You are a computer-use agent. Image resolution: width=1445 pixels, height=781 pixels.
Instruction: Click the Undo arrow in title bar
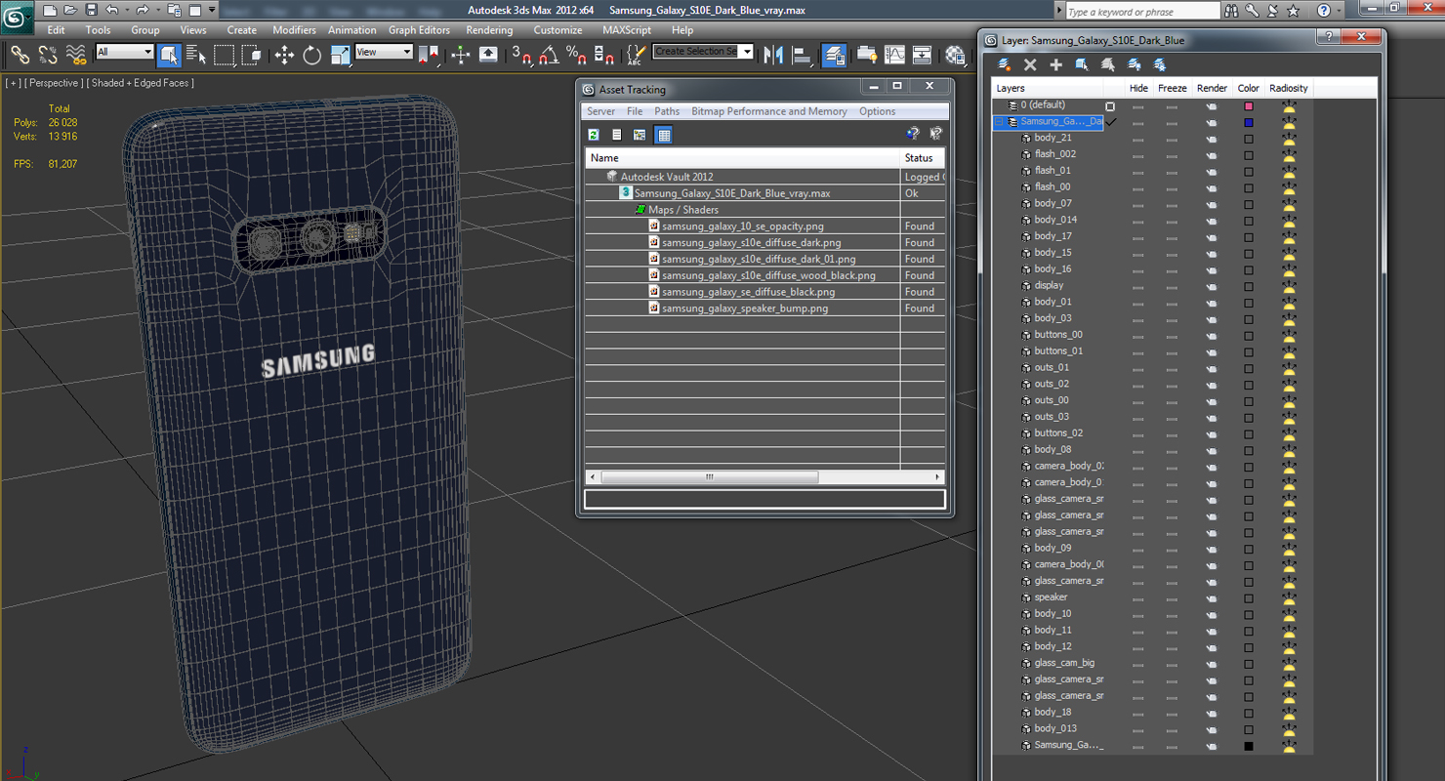[x=113, y=10]
